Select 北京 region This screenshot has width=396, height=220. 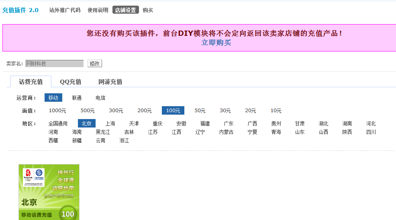point(87,123)
